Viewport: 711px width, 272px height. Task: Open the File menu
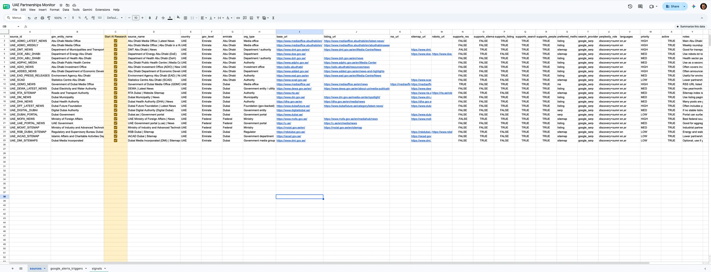pos(15,10)
